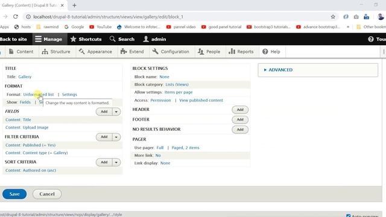The width and height of the screenshot is (386, 217).
Task: Change the pager type Full
Action: click(x=160, y=148)
